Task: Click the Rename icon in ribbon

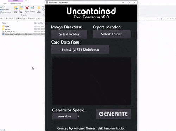Action: [x=32, y=8]
